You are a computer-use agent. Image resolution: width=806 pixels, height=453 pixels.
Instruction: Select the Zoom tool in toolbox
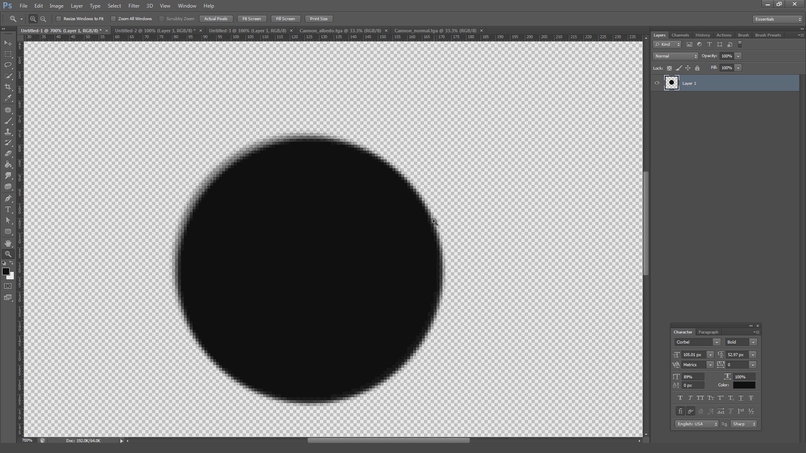(8, 254)
